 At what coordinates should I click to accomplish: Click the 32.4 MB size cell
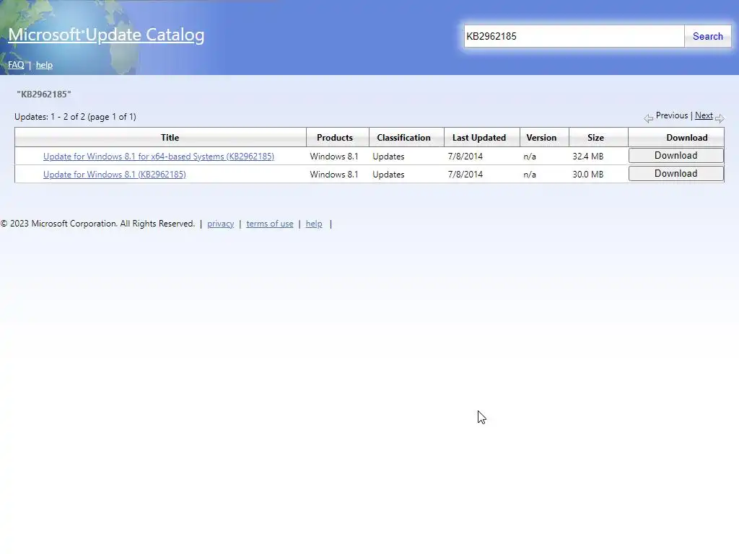(x=587, y=157)
